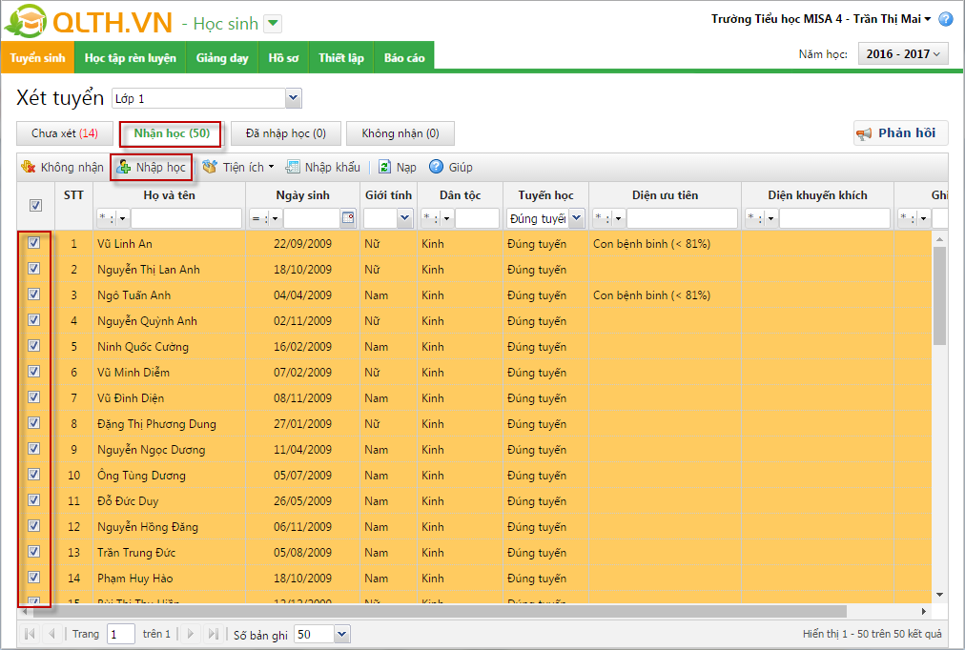Toggle the select-all checkbox in header
Screen dimensions: 965x650
click(35, 205)
